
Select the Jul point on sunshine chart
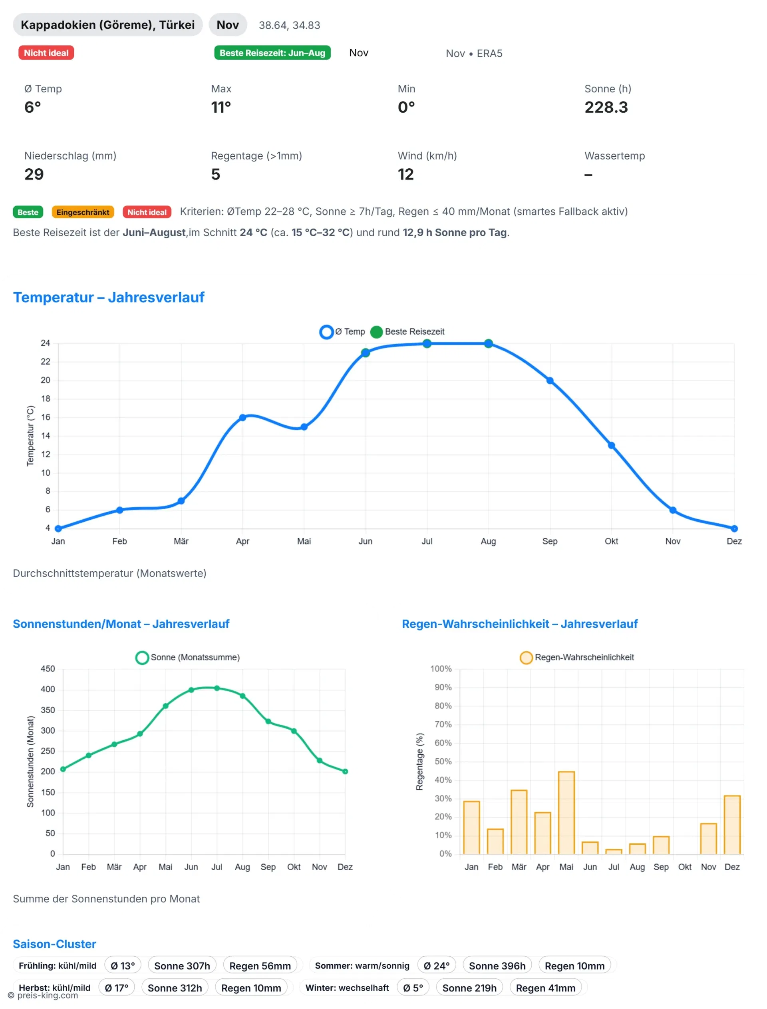click(x=217, y=688)
